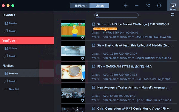Click music note icon of Playlists Music
This screenshot has height=112, width=179.
pyautogui.click(x=6, y=81)
